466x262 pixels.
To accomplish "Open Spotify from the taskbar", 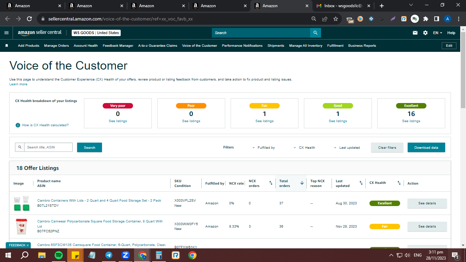I will point(59,255).
